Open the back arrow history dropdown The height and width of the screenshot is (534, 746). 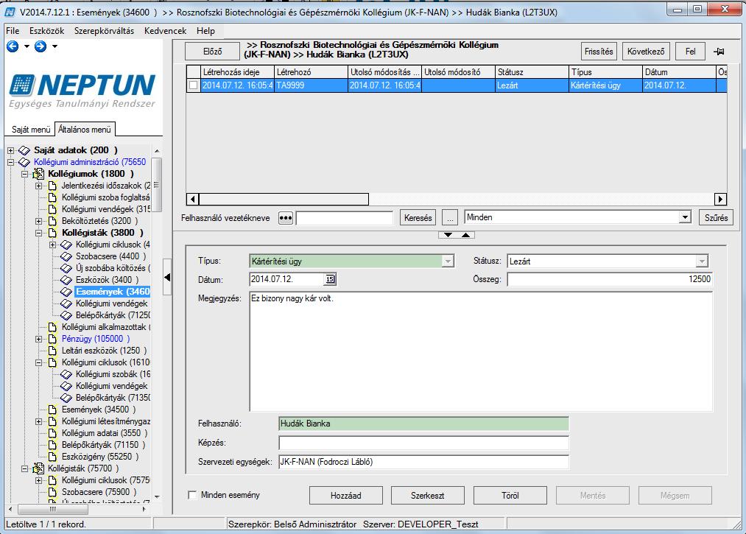tap(27, 46)
